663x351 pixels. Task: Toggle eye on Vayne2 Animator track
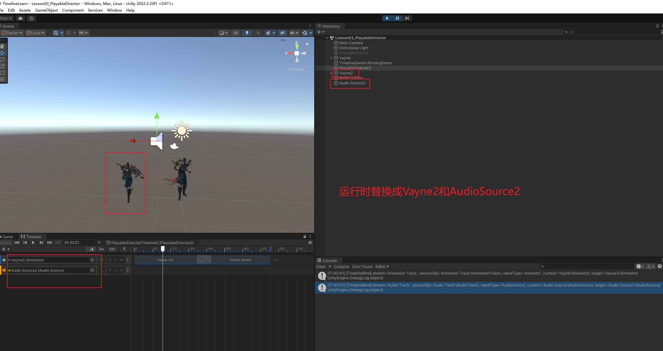(121, 260)
